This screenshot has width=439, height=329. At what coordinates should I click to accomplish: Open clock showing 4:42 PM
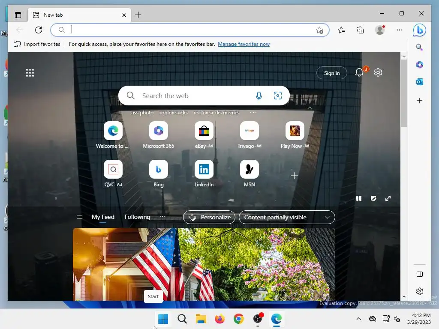click(x=419, y=319)
